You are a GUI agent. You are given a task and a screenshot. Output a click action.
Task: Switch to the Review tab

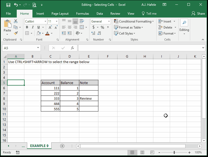click(x=115, y=14)
